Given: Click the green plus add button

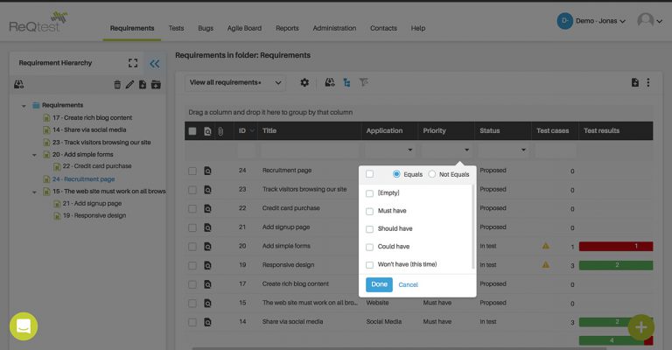Looking at the screenshot, I should (x=641, y=327).
